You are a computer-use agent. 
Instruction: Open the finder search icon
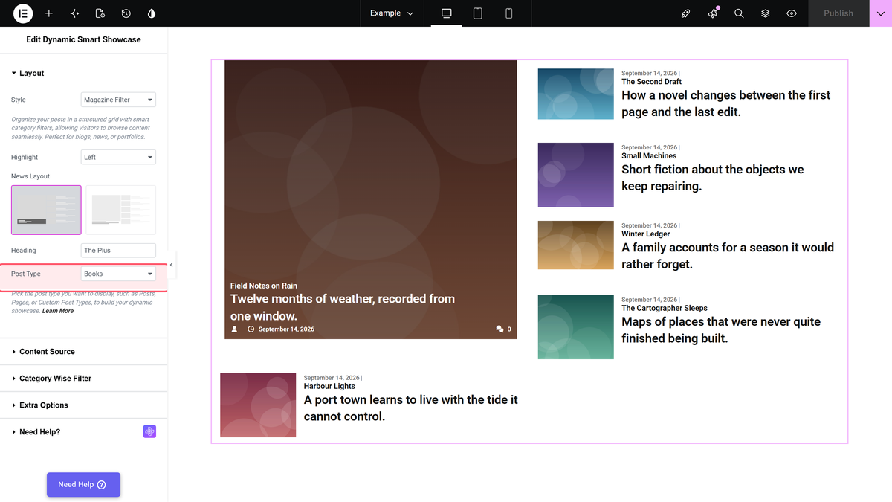tap(739, 13)
